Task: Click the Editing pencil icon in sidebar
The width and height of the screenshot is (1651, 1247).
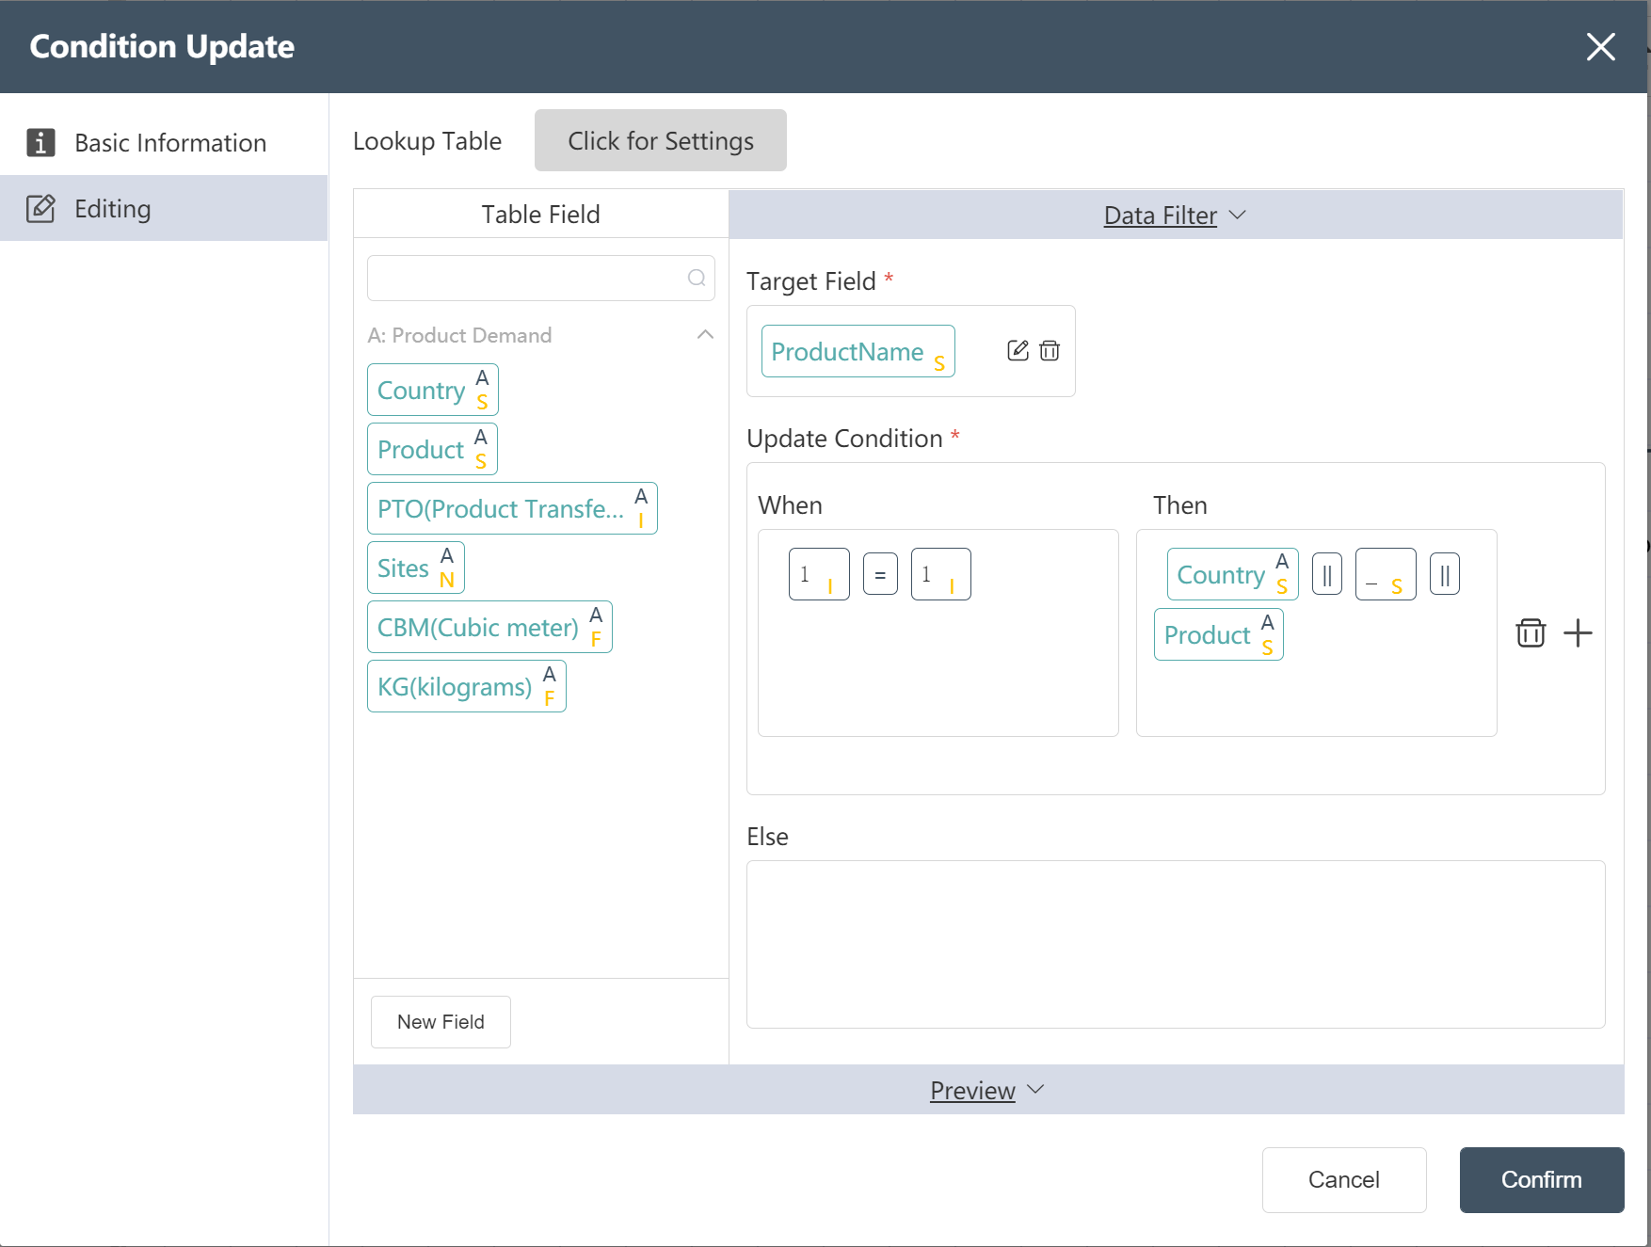Action: 40,208
